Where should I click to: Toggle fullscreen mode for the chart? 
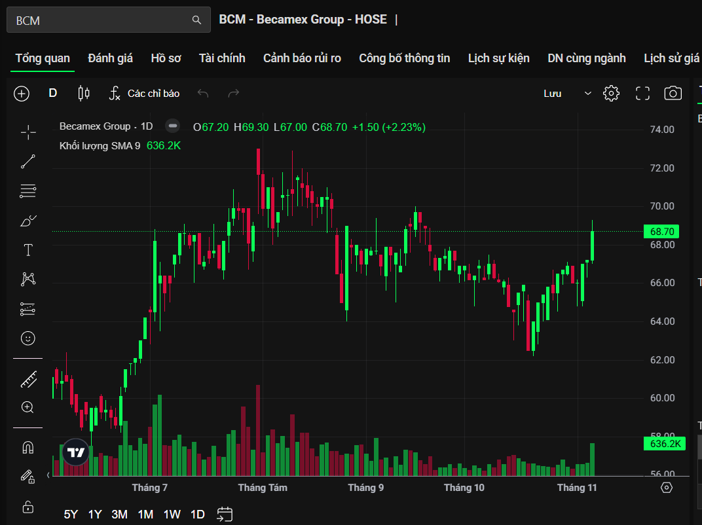[642, 94]
